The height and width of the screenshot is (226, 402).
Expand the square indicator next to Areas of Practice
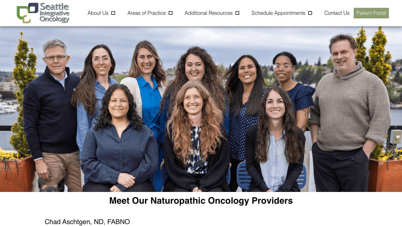(171, 13)
